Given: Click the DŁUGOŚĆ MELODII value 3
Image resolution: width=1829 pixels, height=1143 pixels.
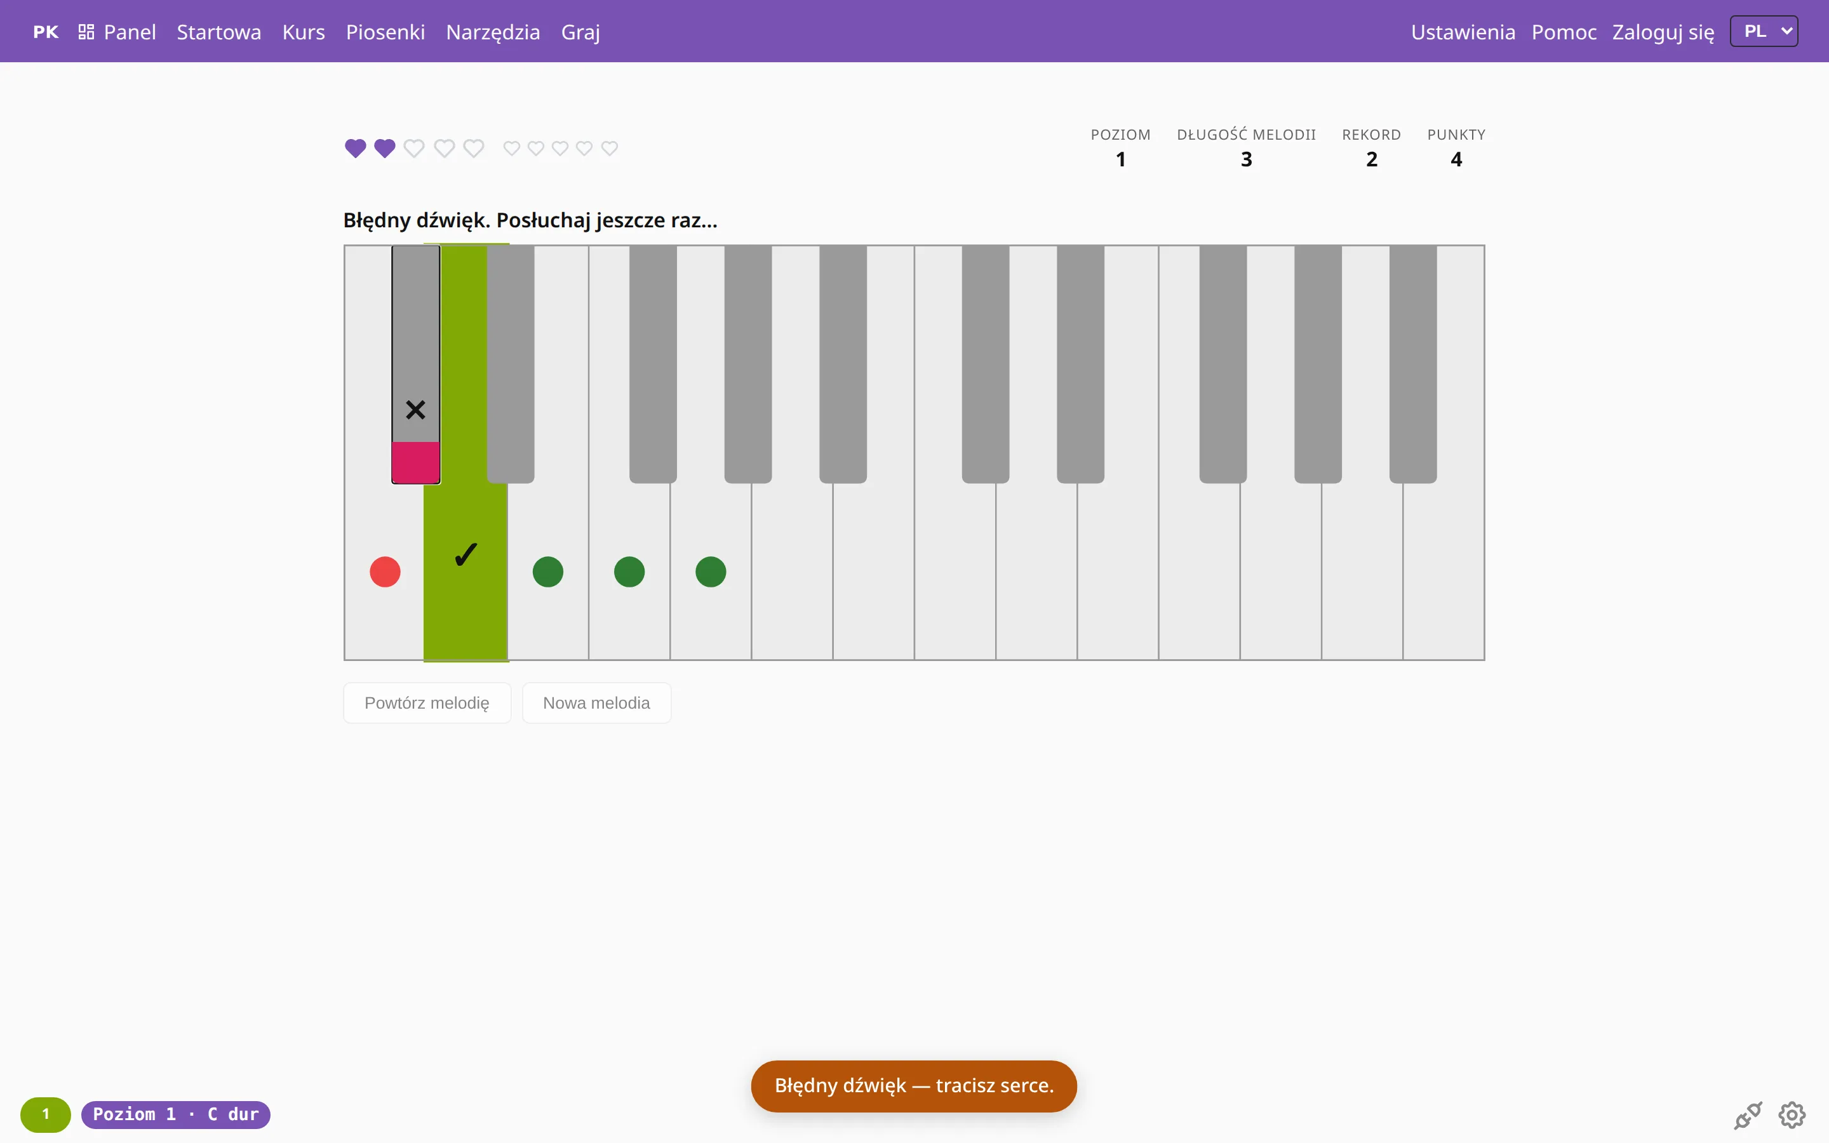Looking at the screenshot, I should (x=1246, y=159).
